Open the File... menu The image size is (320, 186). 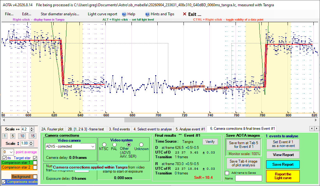pyautogui.click(x=9, y=14)
